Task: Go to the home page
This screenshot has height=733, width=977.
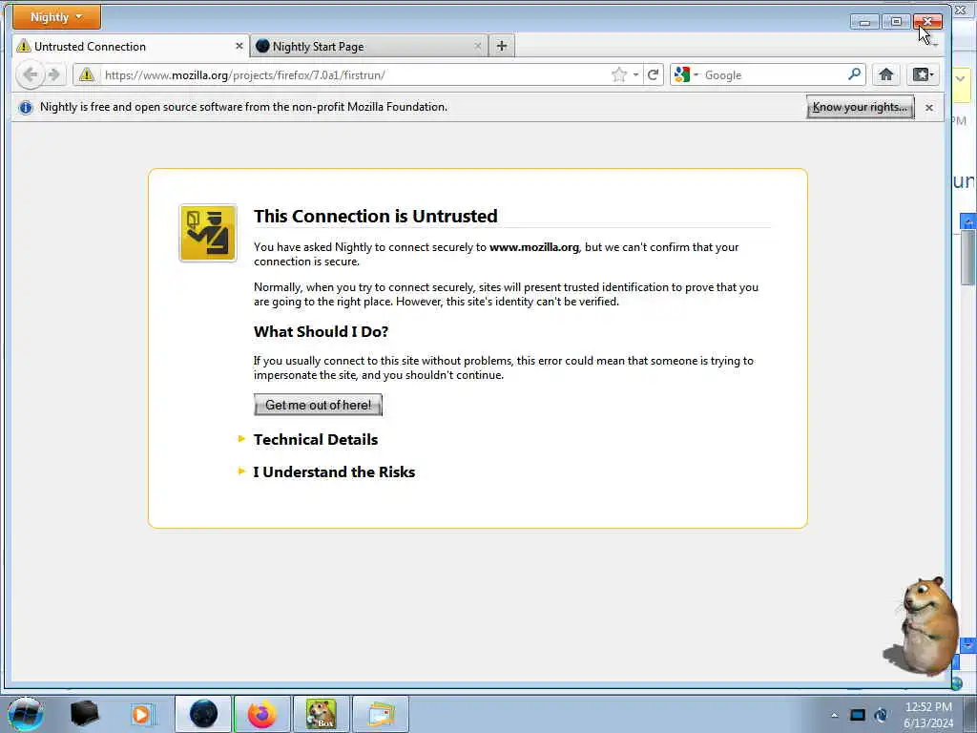Action: 886,74
